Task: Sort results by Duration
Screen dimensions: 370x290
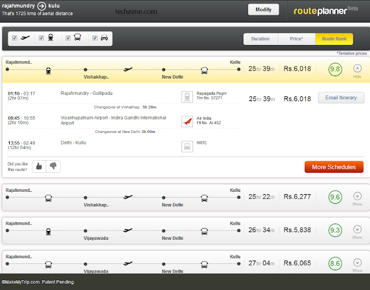Action: pyautogui.click(x=261, y=39)
